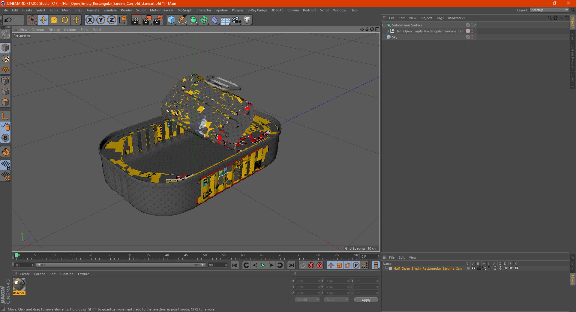The height and width of the screenshot is (312, 576).
Task: Toggle Z axis lock
Action: 112,20
